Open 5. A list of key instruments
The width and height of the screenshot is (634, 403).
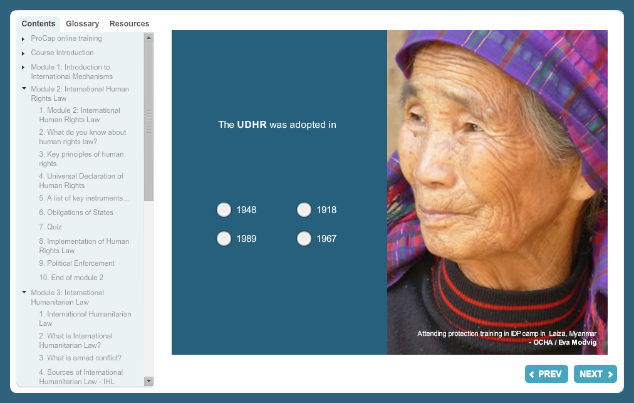[x=84, y=198]
